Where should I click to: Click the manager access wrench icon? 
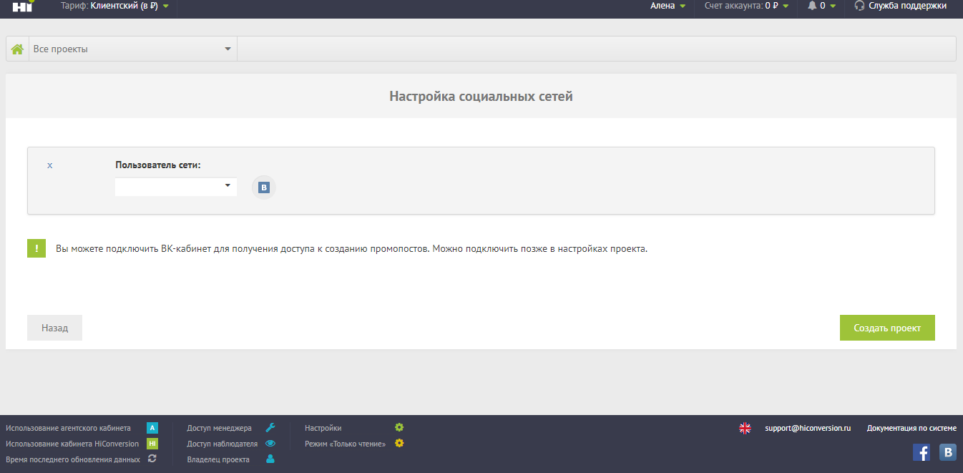coord(270,428)
